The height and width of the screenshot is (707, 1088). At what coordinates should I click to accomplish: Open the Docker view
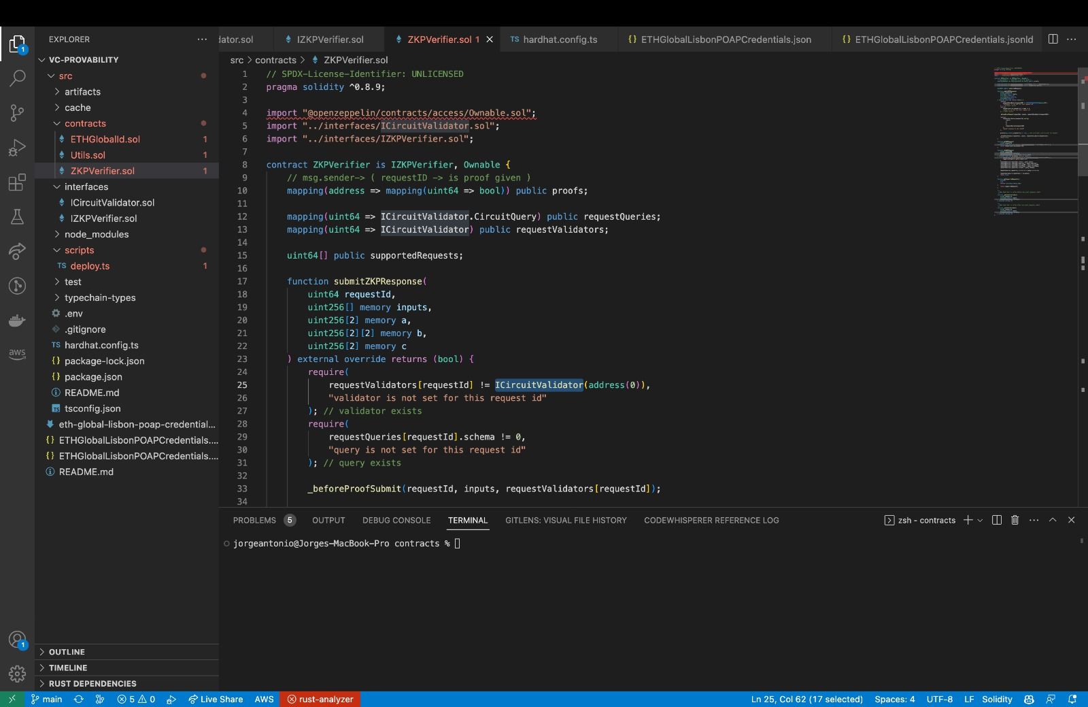[x=17, y=320]
